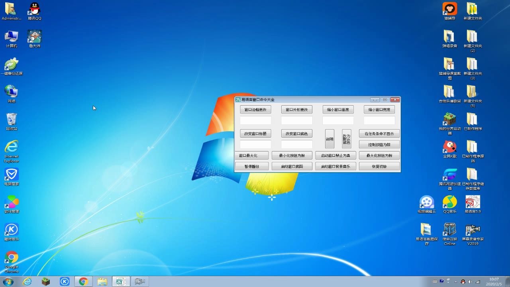Click the 缩小窗口高度 button
The image size is (510, 287).
338,110
